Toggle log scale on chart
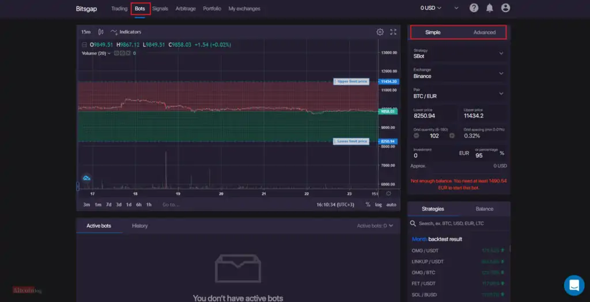 [378, 205]
